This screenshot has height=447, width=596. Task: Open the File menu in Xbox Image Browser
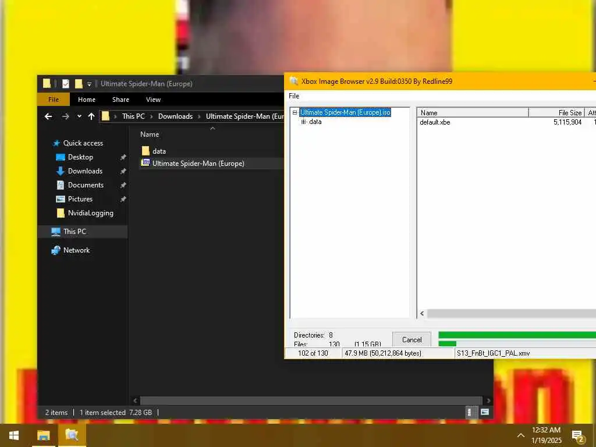pos(294,96)
